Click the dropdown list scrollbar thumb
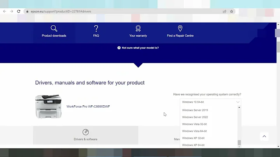 (x=239, y=143)
